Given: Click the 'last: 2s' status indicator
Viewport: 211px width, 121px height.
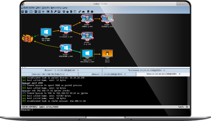Looking at the screenshot, I should tap(183, 107).
